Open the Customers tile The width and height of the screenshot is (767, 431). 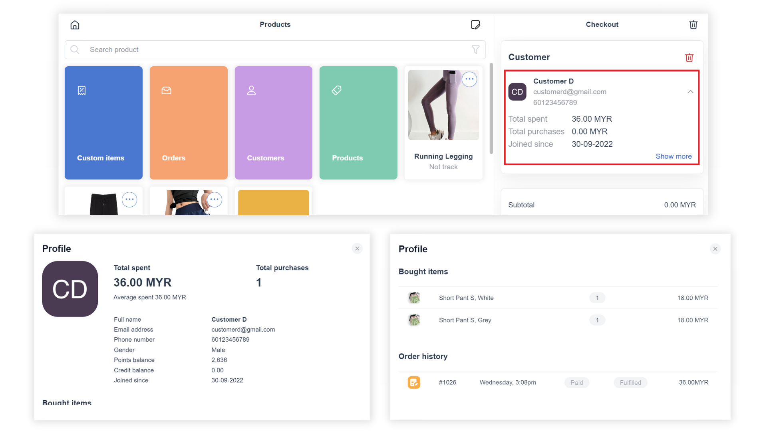coord(274,123)
